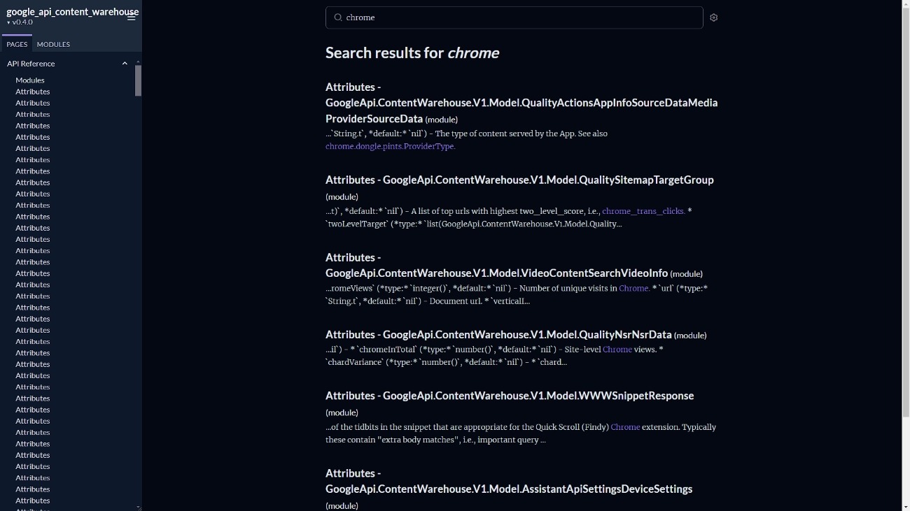This screenshot has height=511, width=910.
Task: Click the sidebar scrollbar thumb
Action: (x=138, y=80)
